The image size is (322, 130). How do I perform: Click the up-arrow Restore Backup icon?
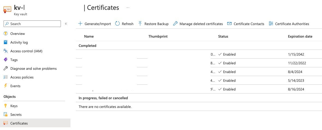140,24
